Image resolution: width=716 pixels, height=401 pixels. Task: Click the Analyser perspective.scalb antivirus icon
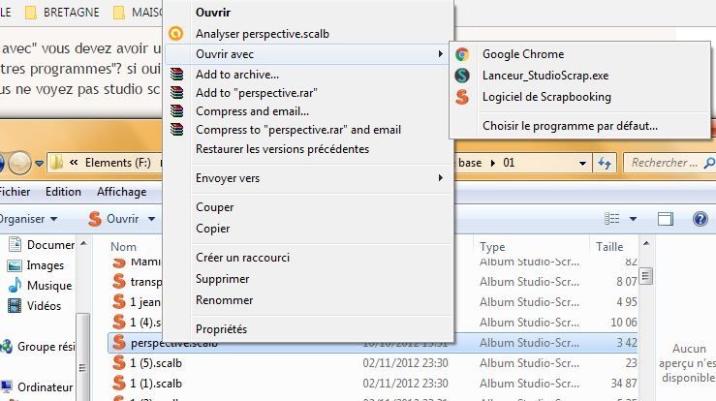[x=175, y=33]
